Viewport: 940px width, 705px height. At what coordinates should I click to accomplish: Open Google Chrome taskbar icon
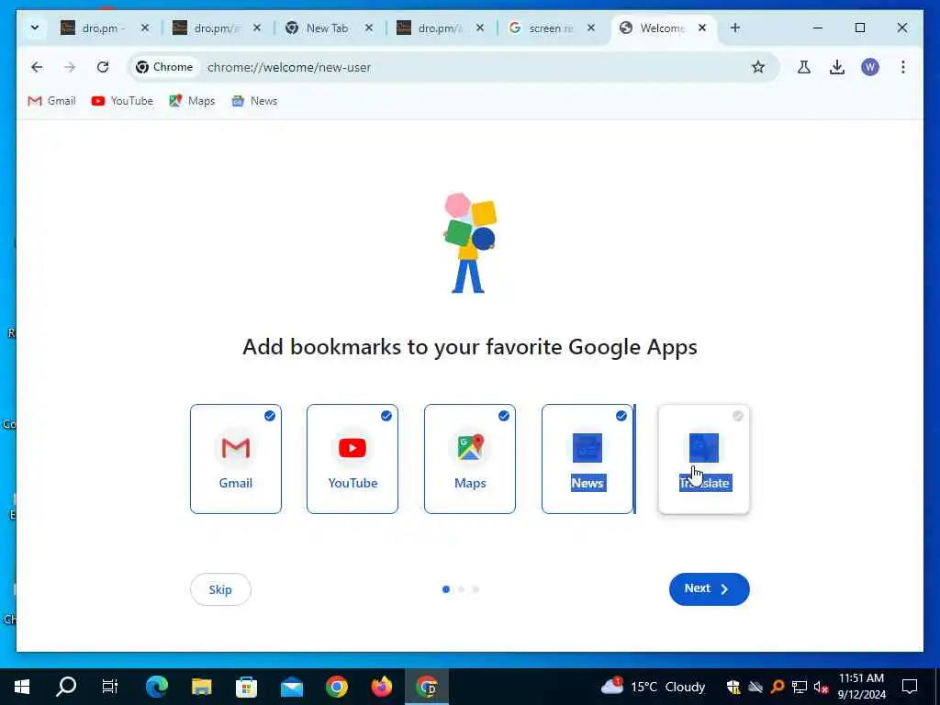336,687
